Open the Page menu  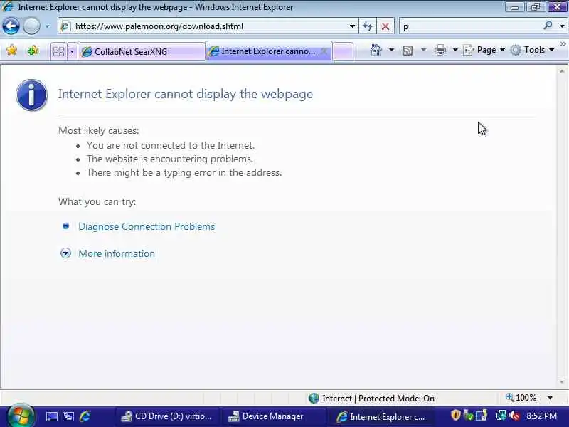point(484,50)
